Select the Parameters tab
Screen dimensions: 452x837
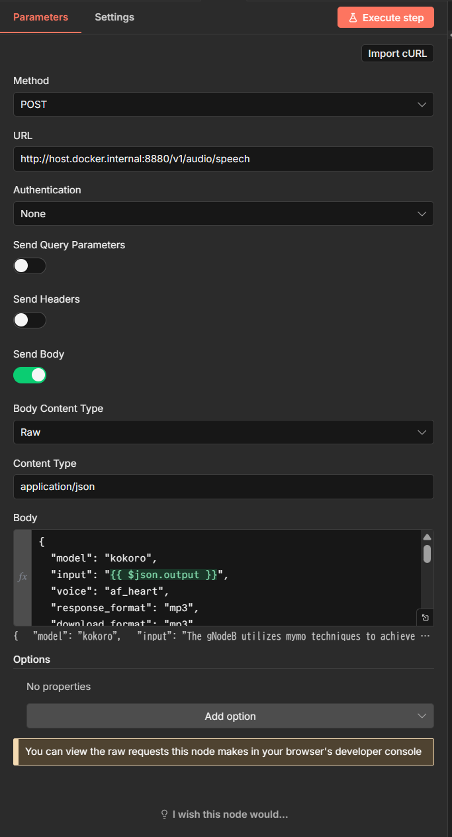click(40, 17)
